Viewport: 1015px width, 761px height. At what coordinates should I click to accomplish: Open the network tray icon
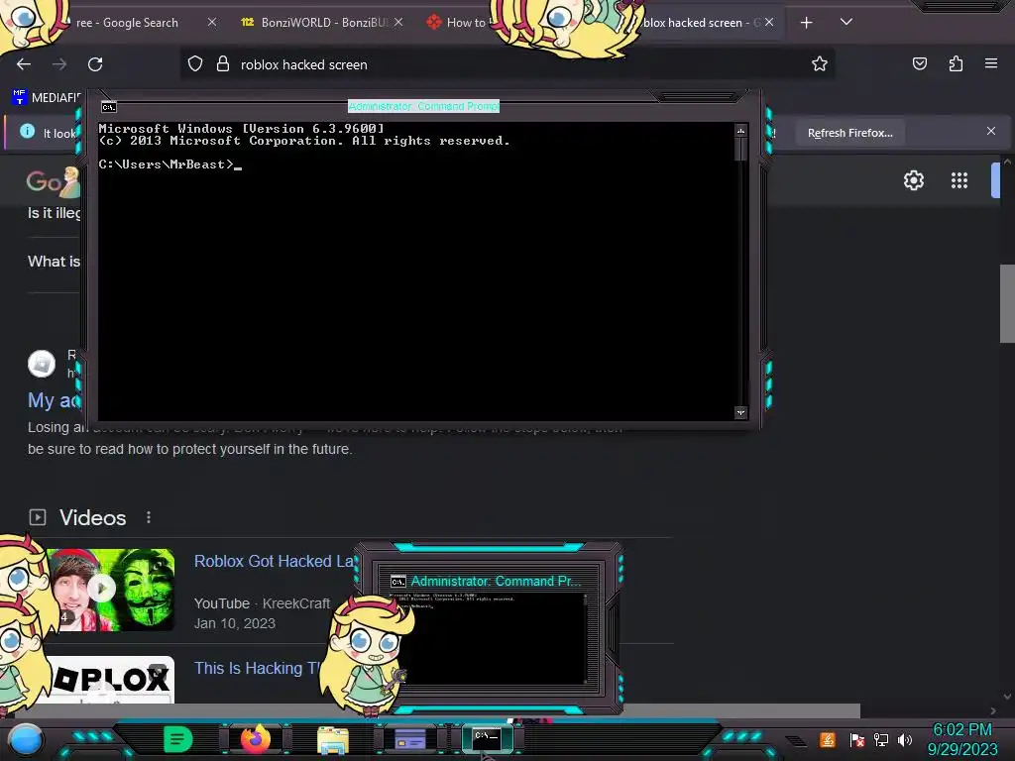tap(881, 739)
